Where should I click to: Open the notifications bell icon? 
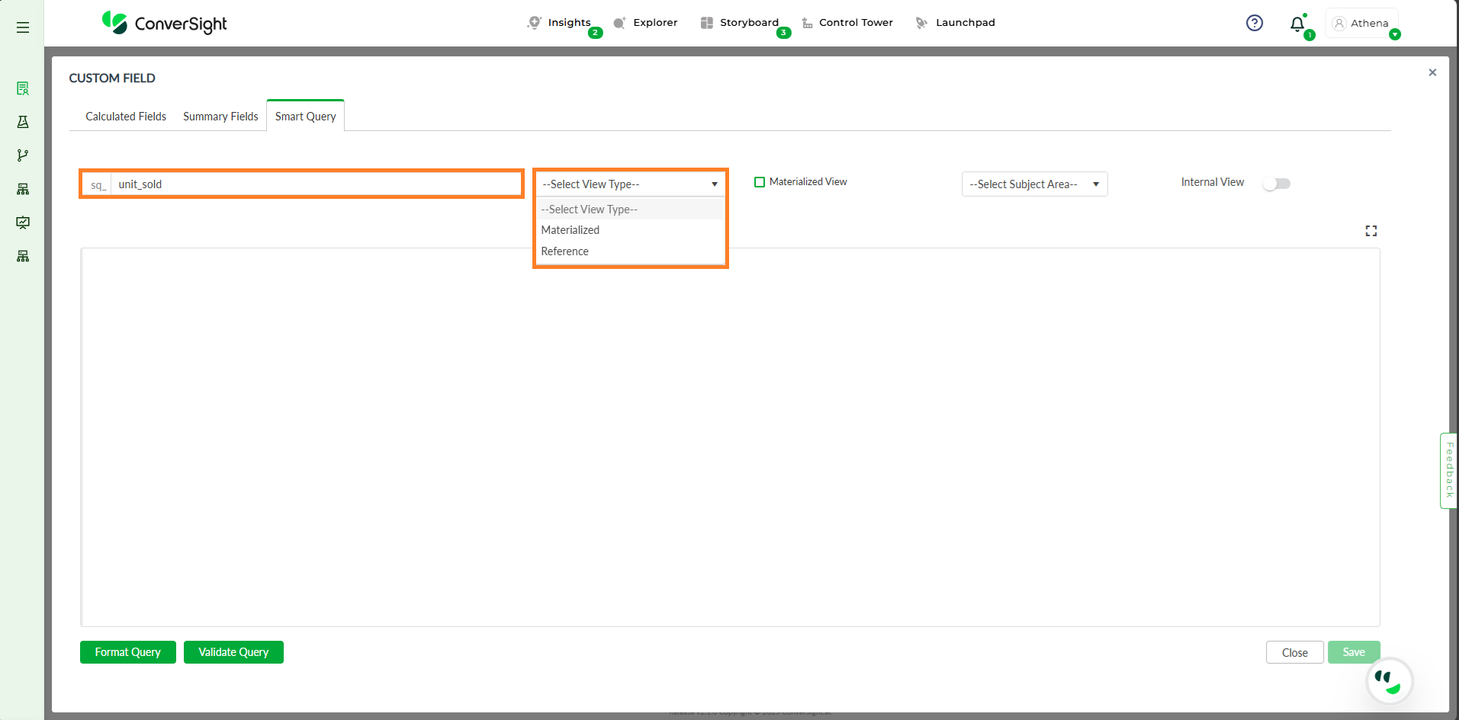click(1297, 24)
